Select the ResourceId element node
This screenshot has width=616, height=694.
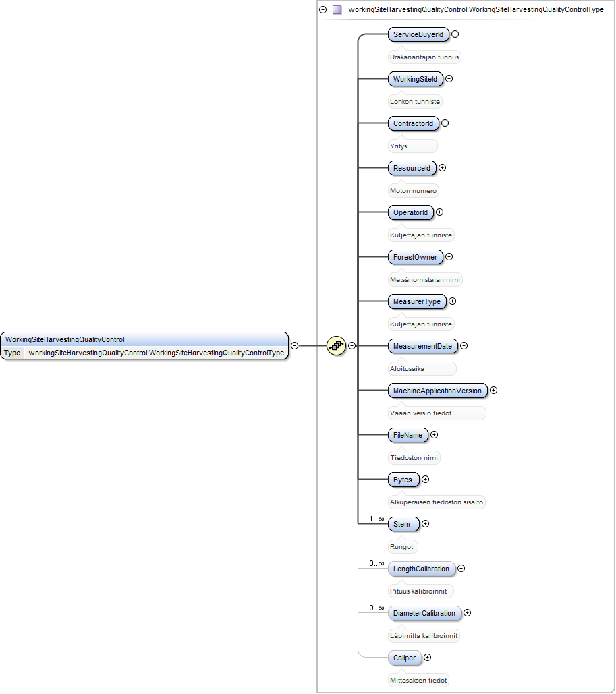click(412, 168)
